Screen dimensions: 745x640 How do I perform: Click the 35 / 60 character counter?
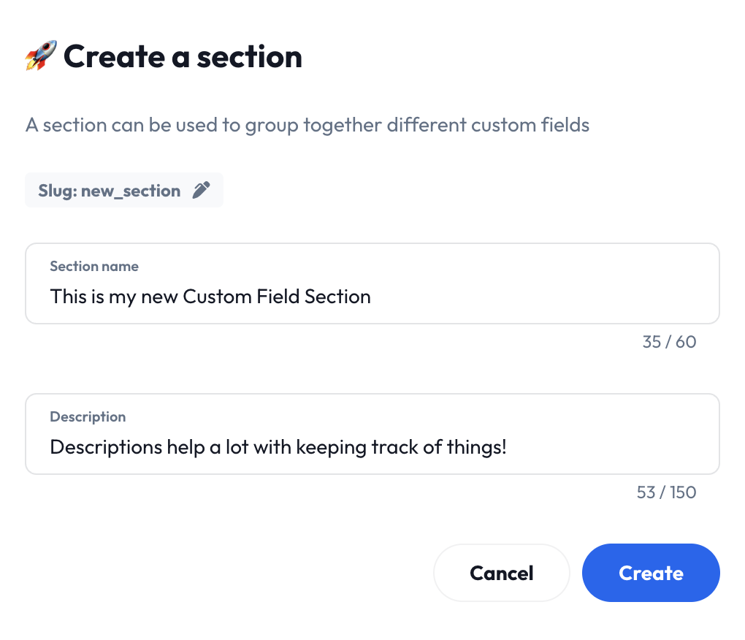coord(668,342)
